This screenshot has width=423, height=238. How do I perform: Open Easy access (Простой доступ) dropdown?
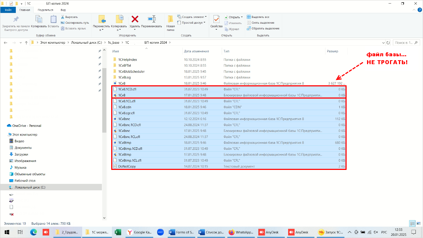pyautogui.click(x=191, y=23)
